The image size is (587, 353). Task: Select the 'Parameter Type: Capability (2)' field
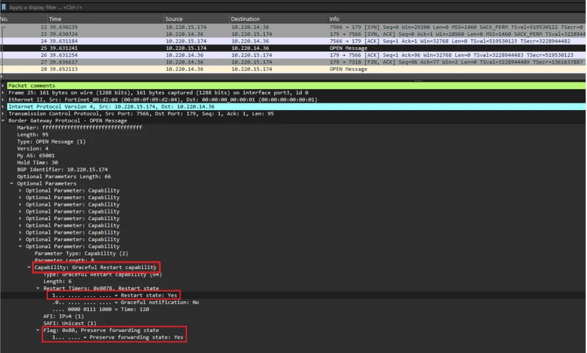coord(81,253)
